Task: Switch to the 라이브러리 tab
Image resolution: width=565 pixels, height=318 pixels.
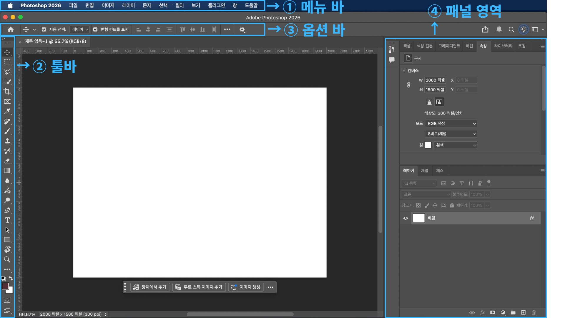Action: [503, 46]
